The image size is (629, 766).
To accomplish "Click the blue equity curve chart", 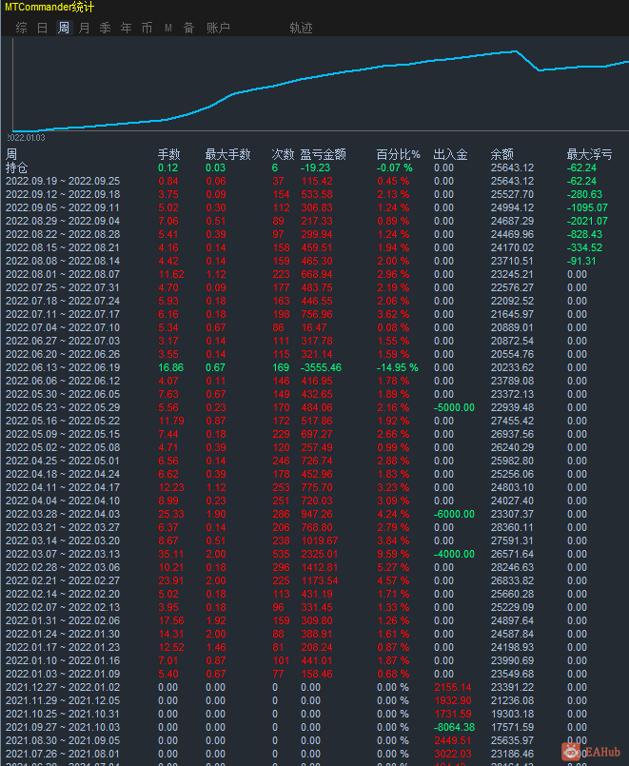I will [x=321, y=84].
